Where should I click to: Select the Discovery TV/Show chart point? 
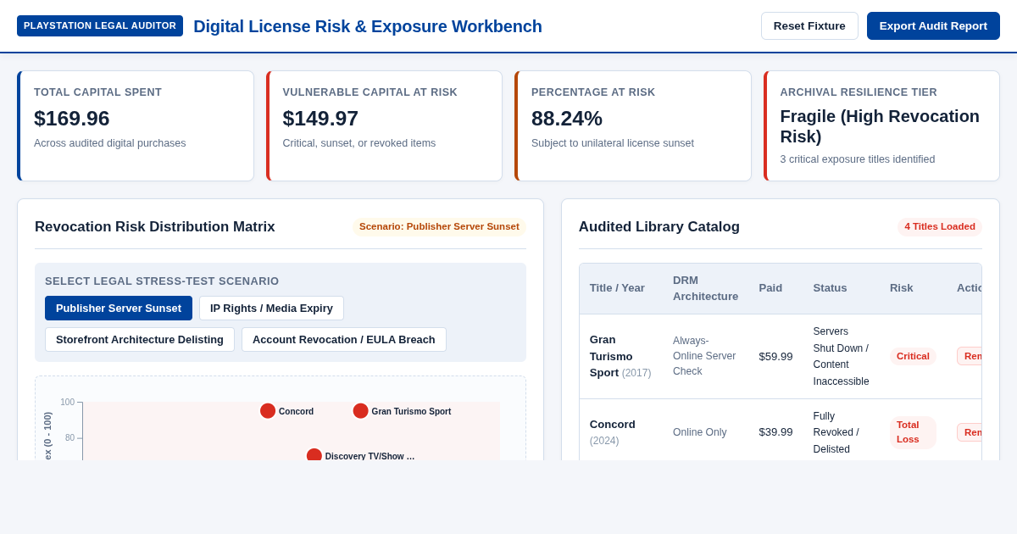pyautogui.click(x=314, y=454)
